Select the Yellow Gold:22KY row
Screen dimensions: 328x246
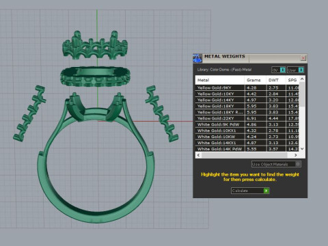coord(247,118)
